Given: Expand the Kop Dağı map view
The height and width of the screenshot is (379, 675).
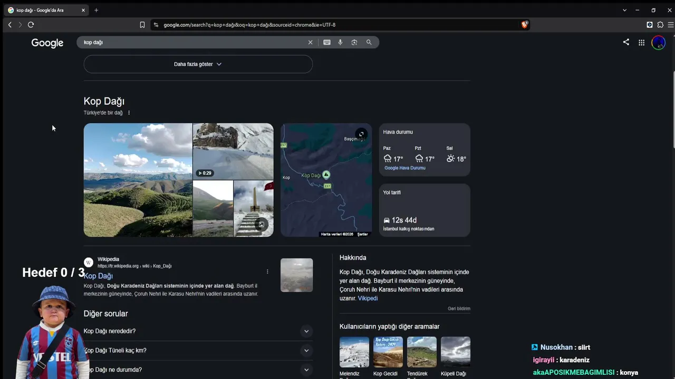Looking at the screenshot, I should coord(361,134).
